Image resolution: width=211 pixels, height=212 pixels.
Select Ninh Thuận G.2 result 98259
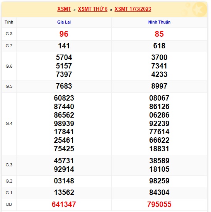[159, 181]
